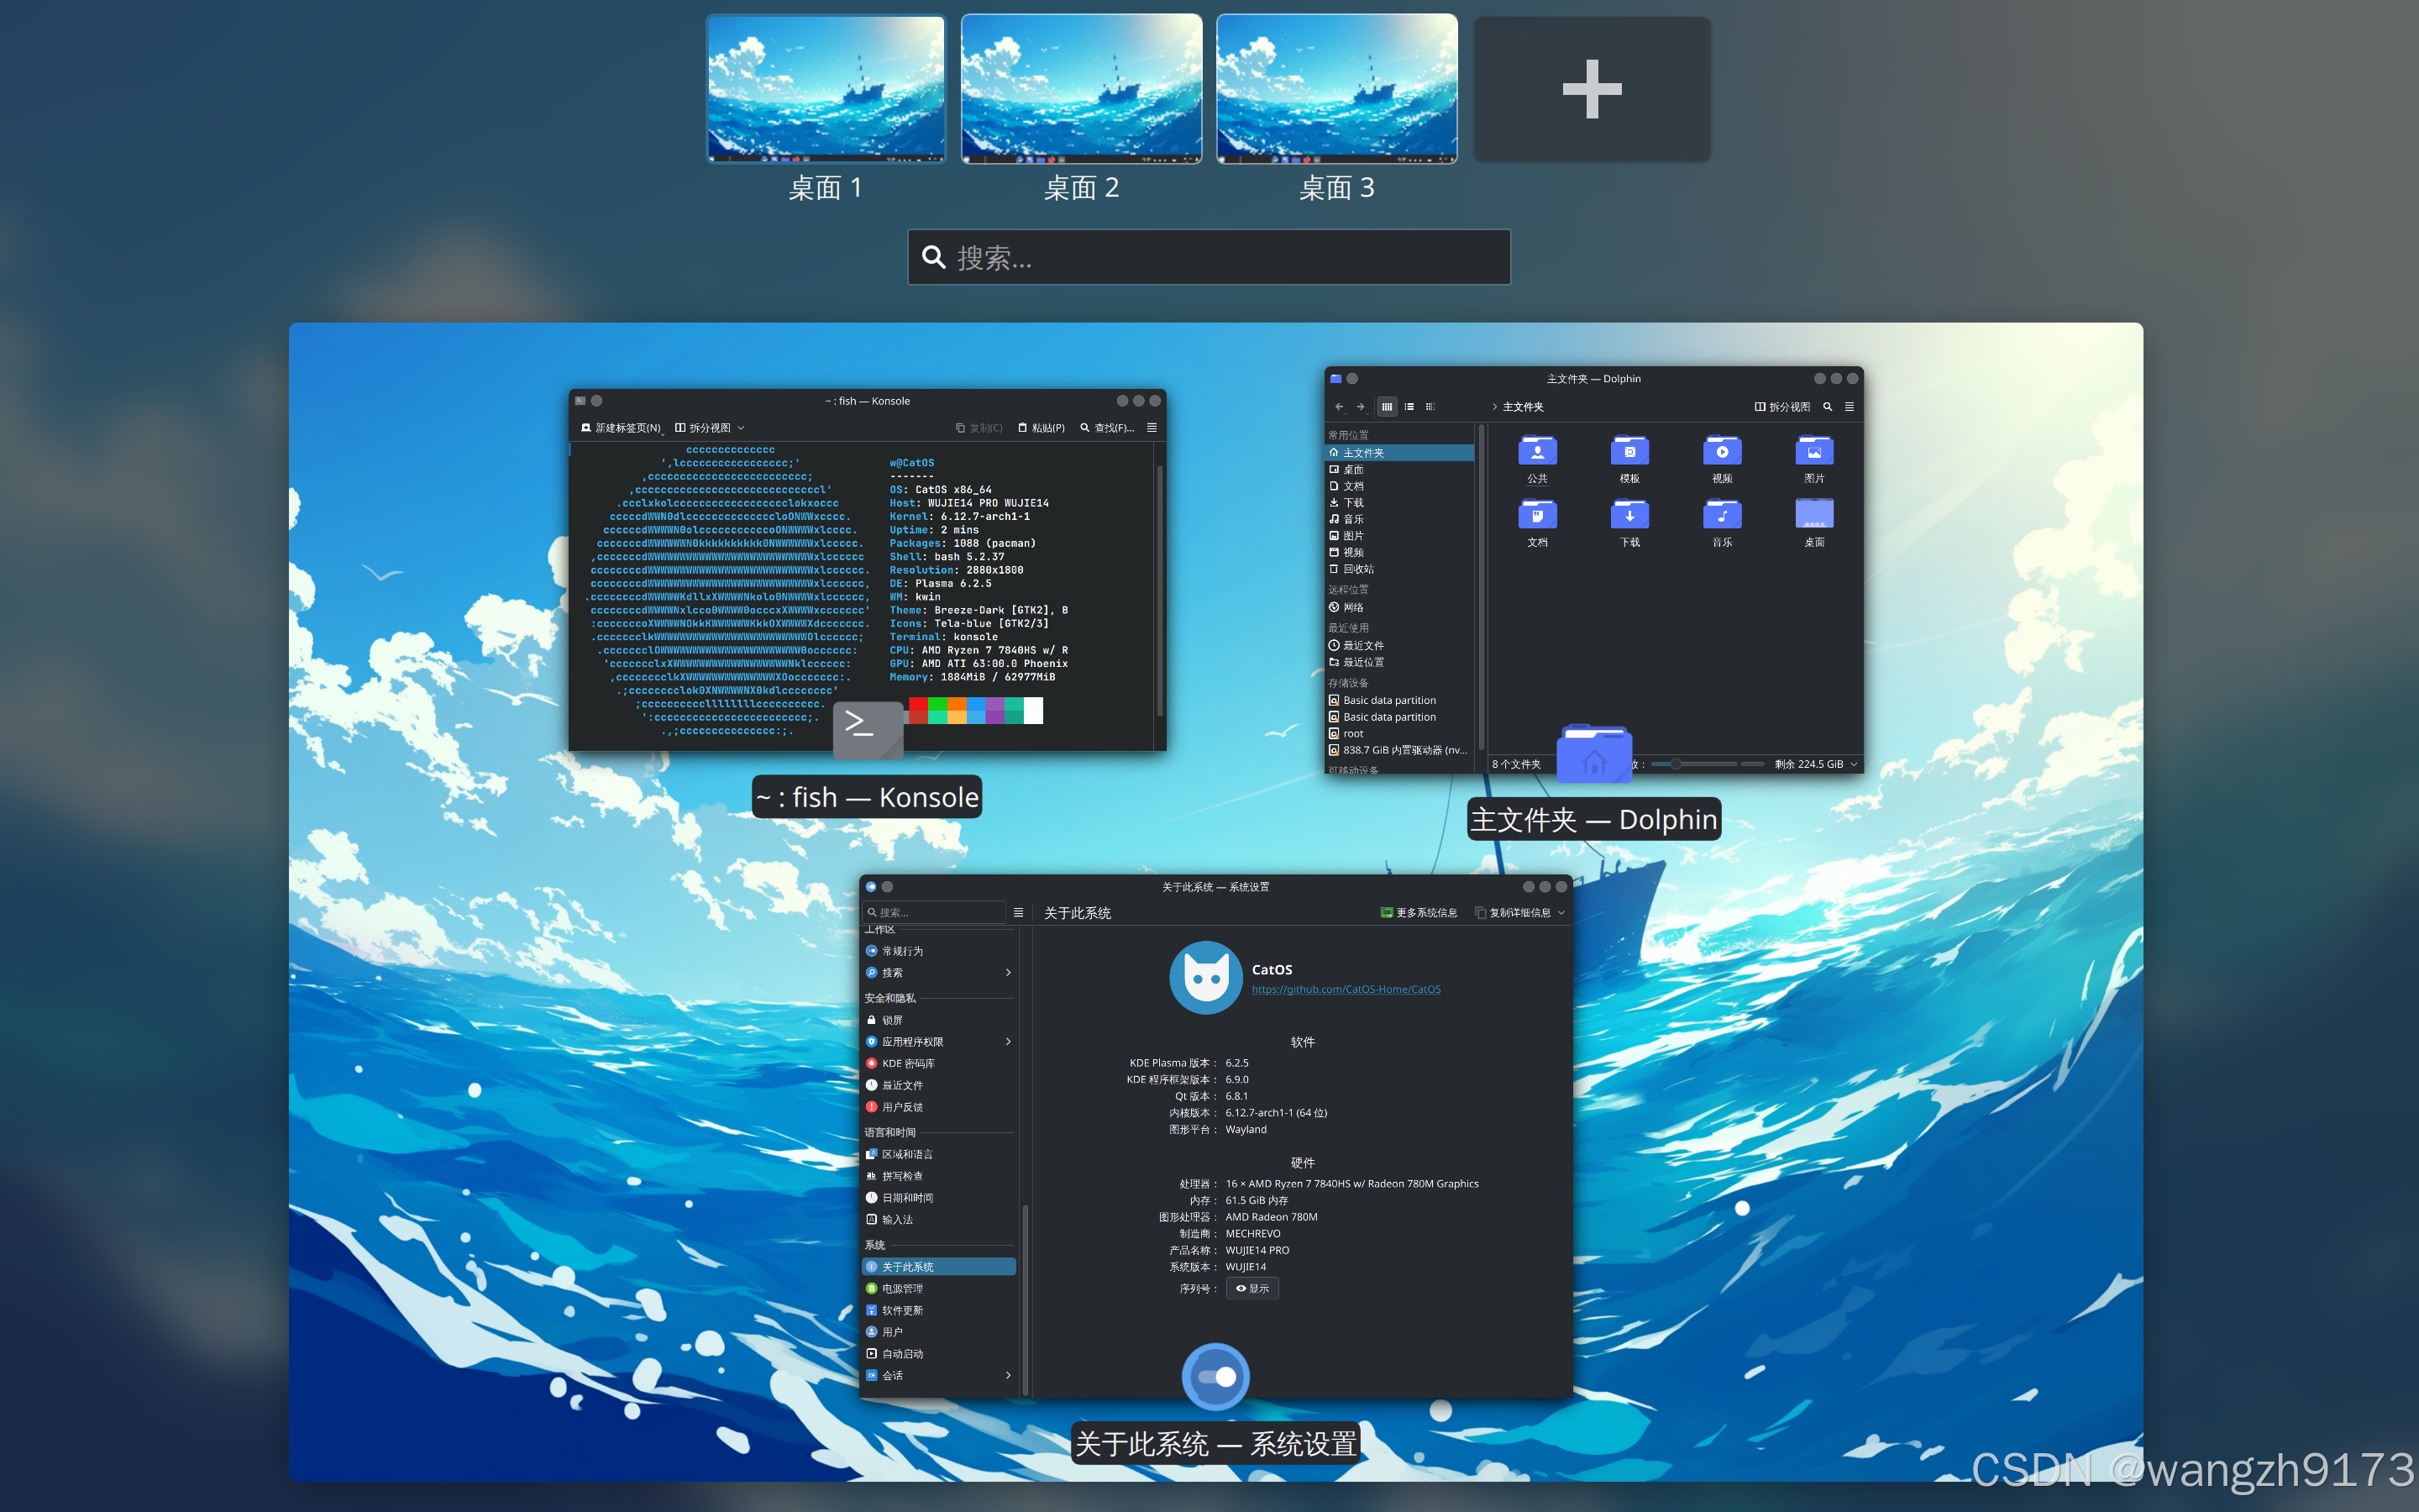Switch to Desktop 2 thumbnail
The image size is (2419, 1512).
[1080, 89]
